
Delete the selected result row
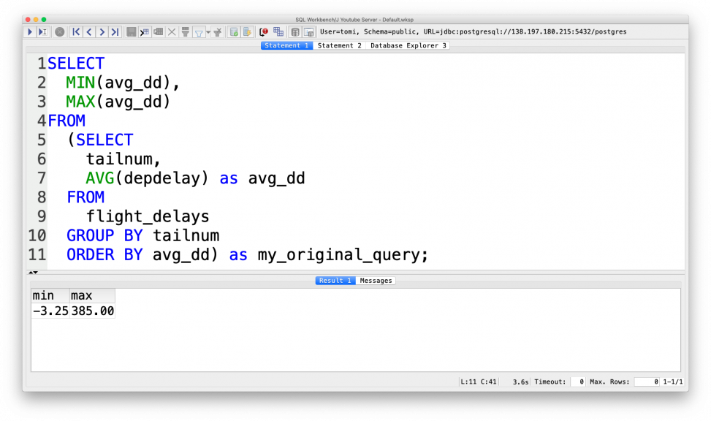(x=172, y=31)
